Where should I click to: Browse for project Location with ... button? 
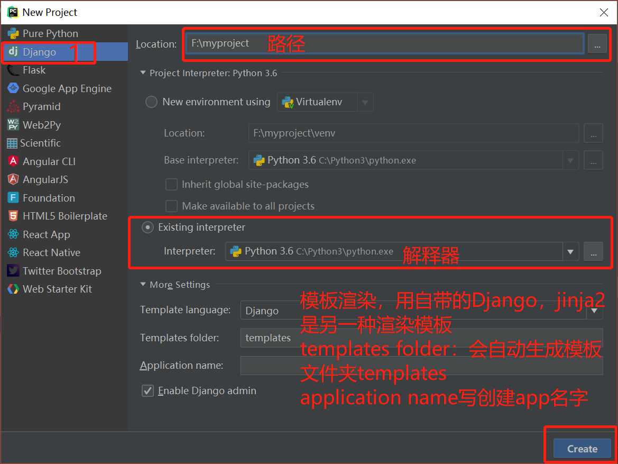point(597,43)
